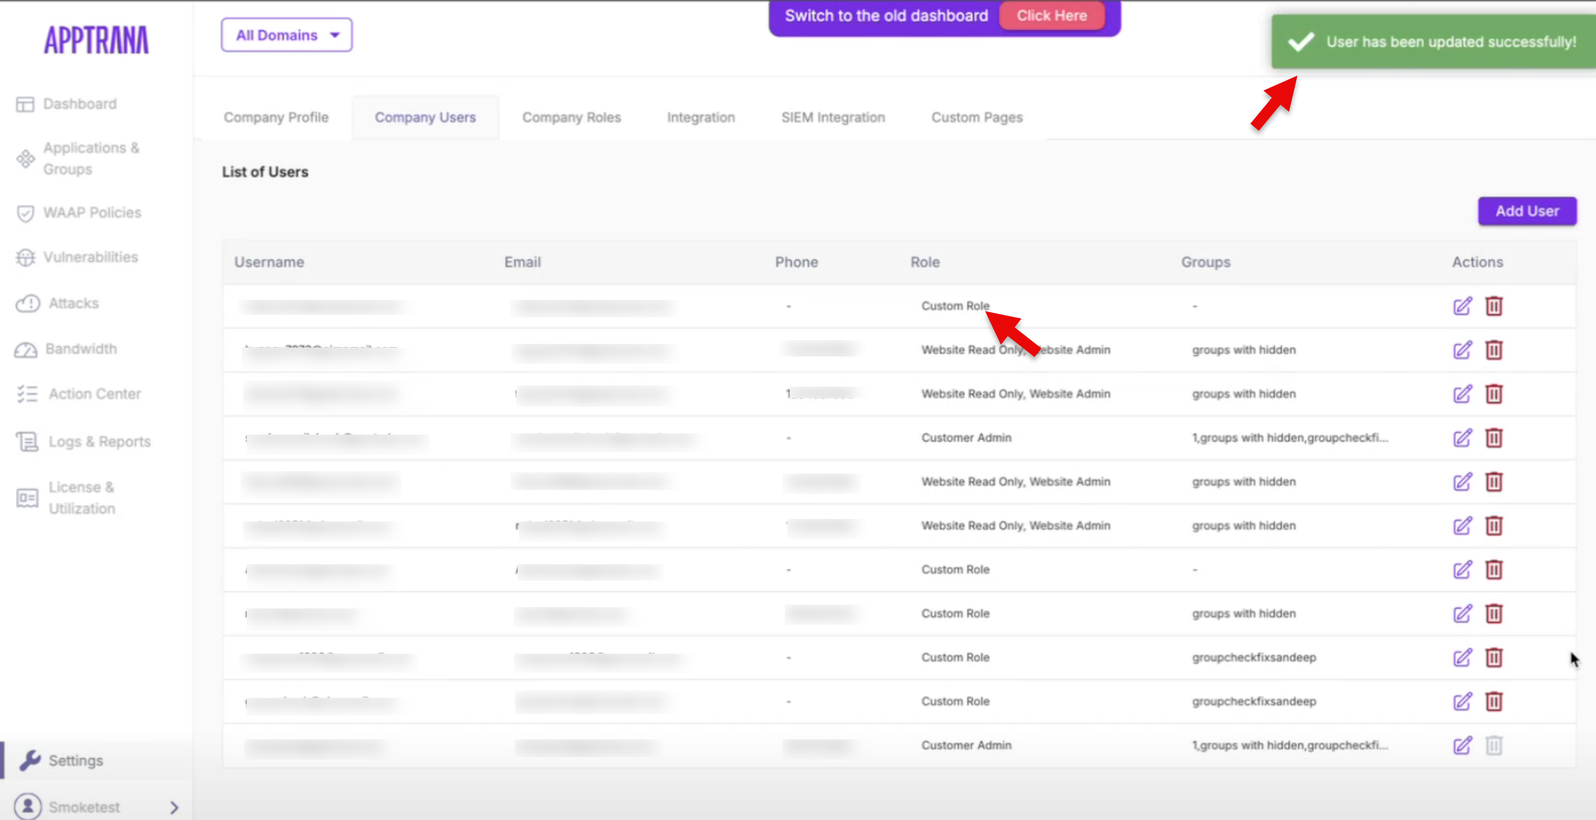The height and width of the screenshot is (820, 1596).
Task: Go to the Integration tab
Action: point(701,118)
